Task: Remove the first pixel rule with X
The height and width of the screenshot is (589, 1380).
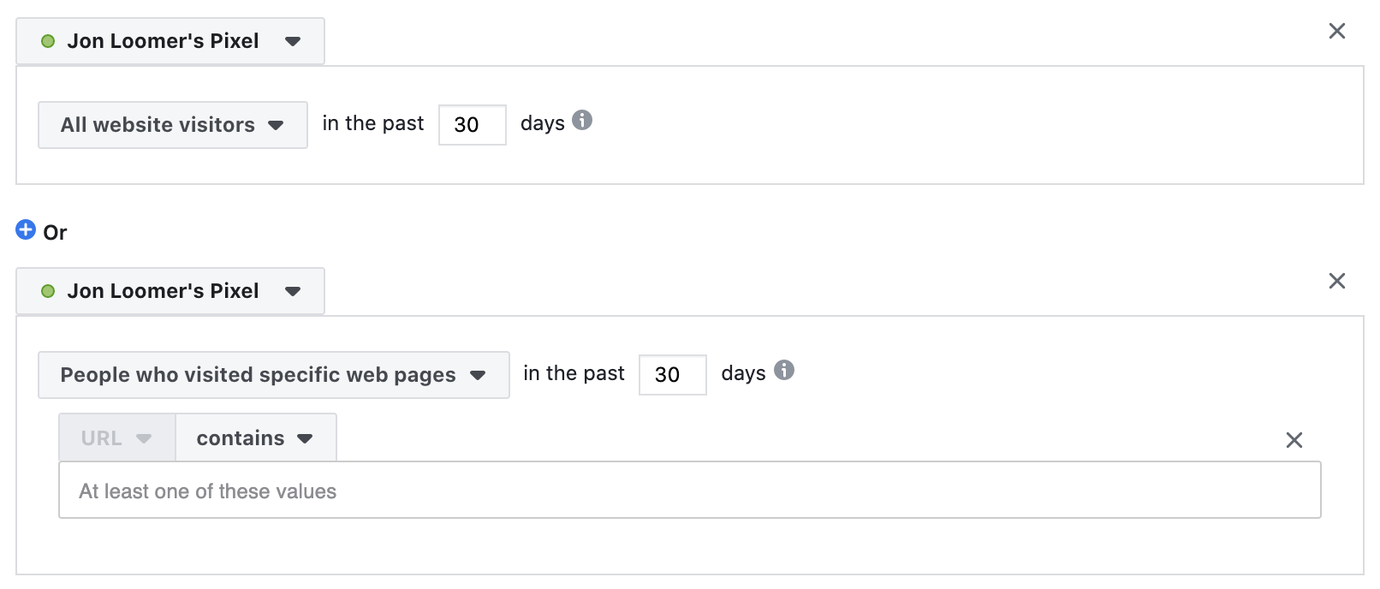Action: point(1337,31)
